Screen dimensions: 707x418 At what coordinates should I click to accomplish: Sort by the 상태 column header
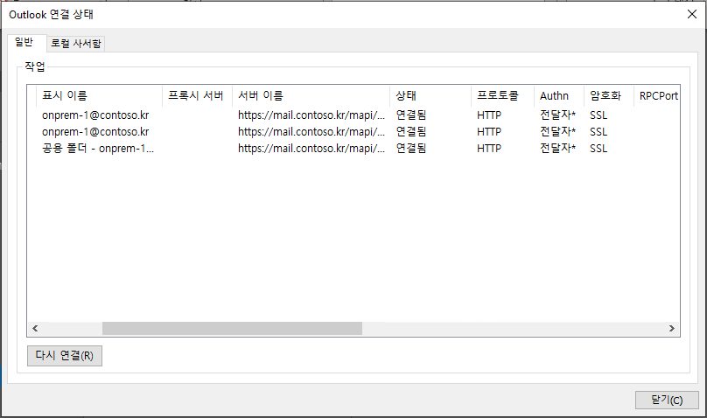(430, 95)
